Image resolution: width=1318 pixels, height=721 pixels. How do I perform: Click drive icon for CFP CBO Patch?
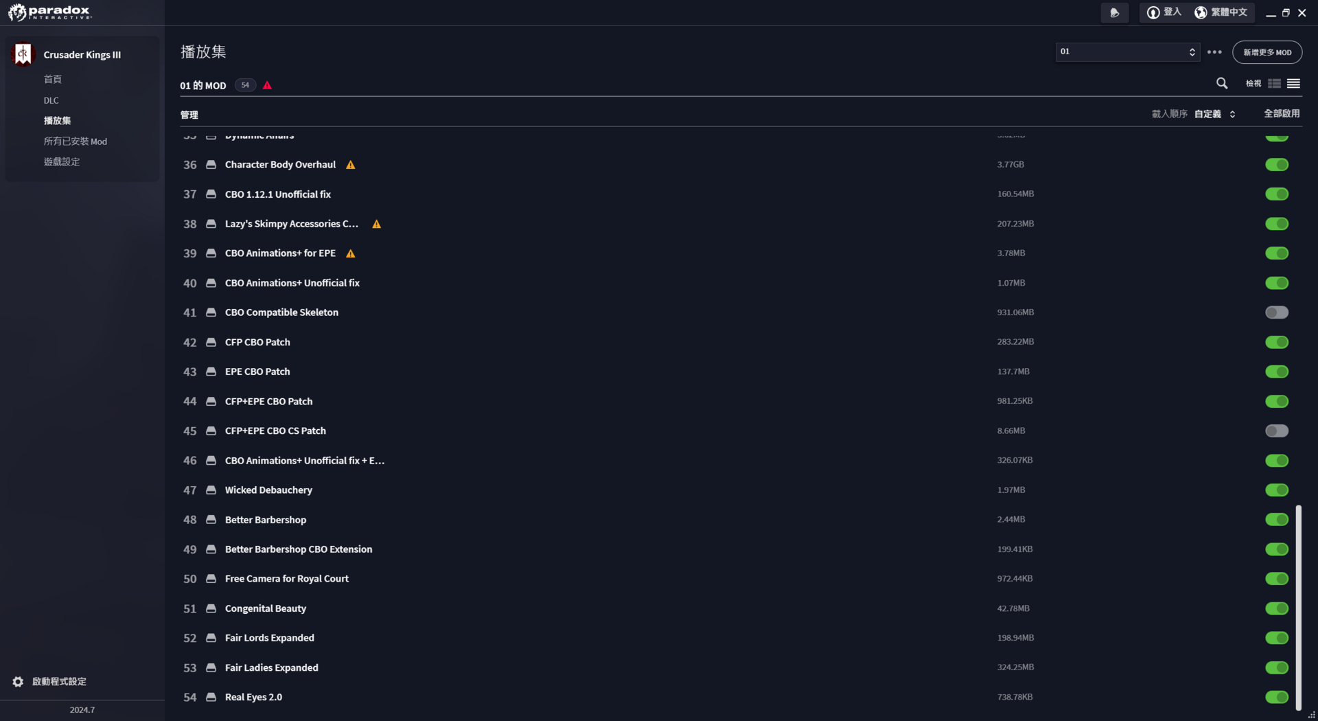click(x=211, y=342)
